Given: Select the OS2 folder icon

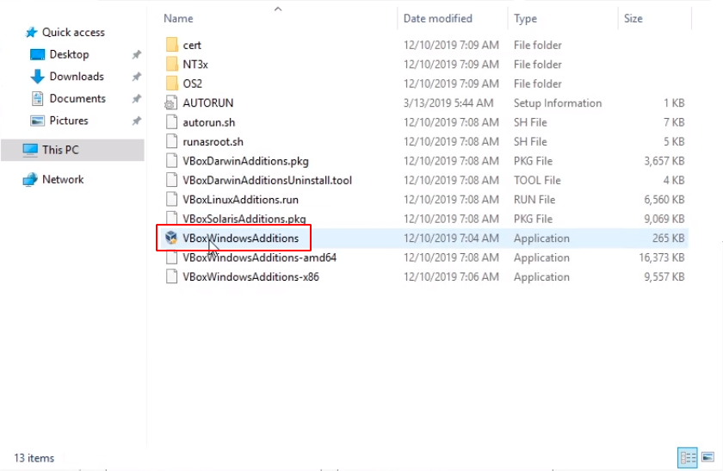Looking at the screenshot, I should click(x=171, y=84).
